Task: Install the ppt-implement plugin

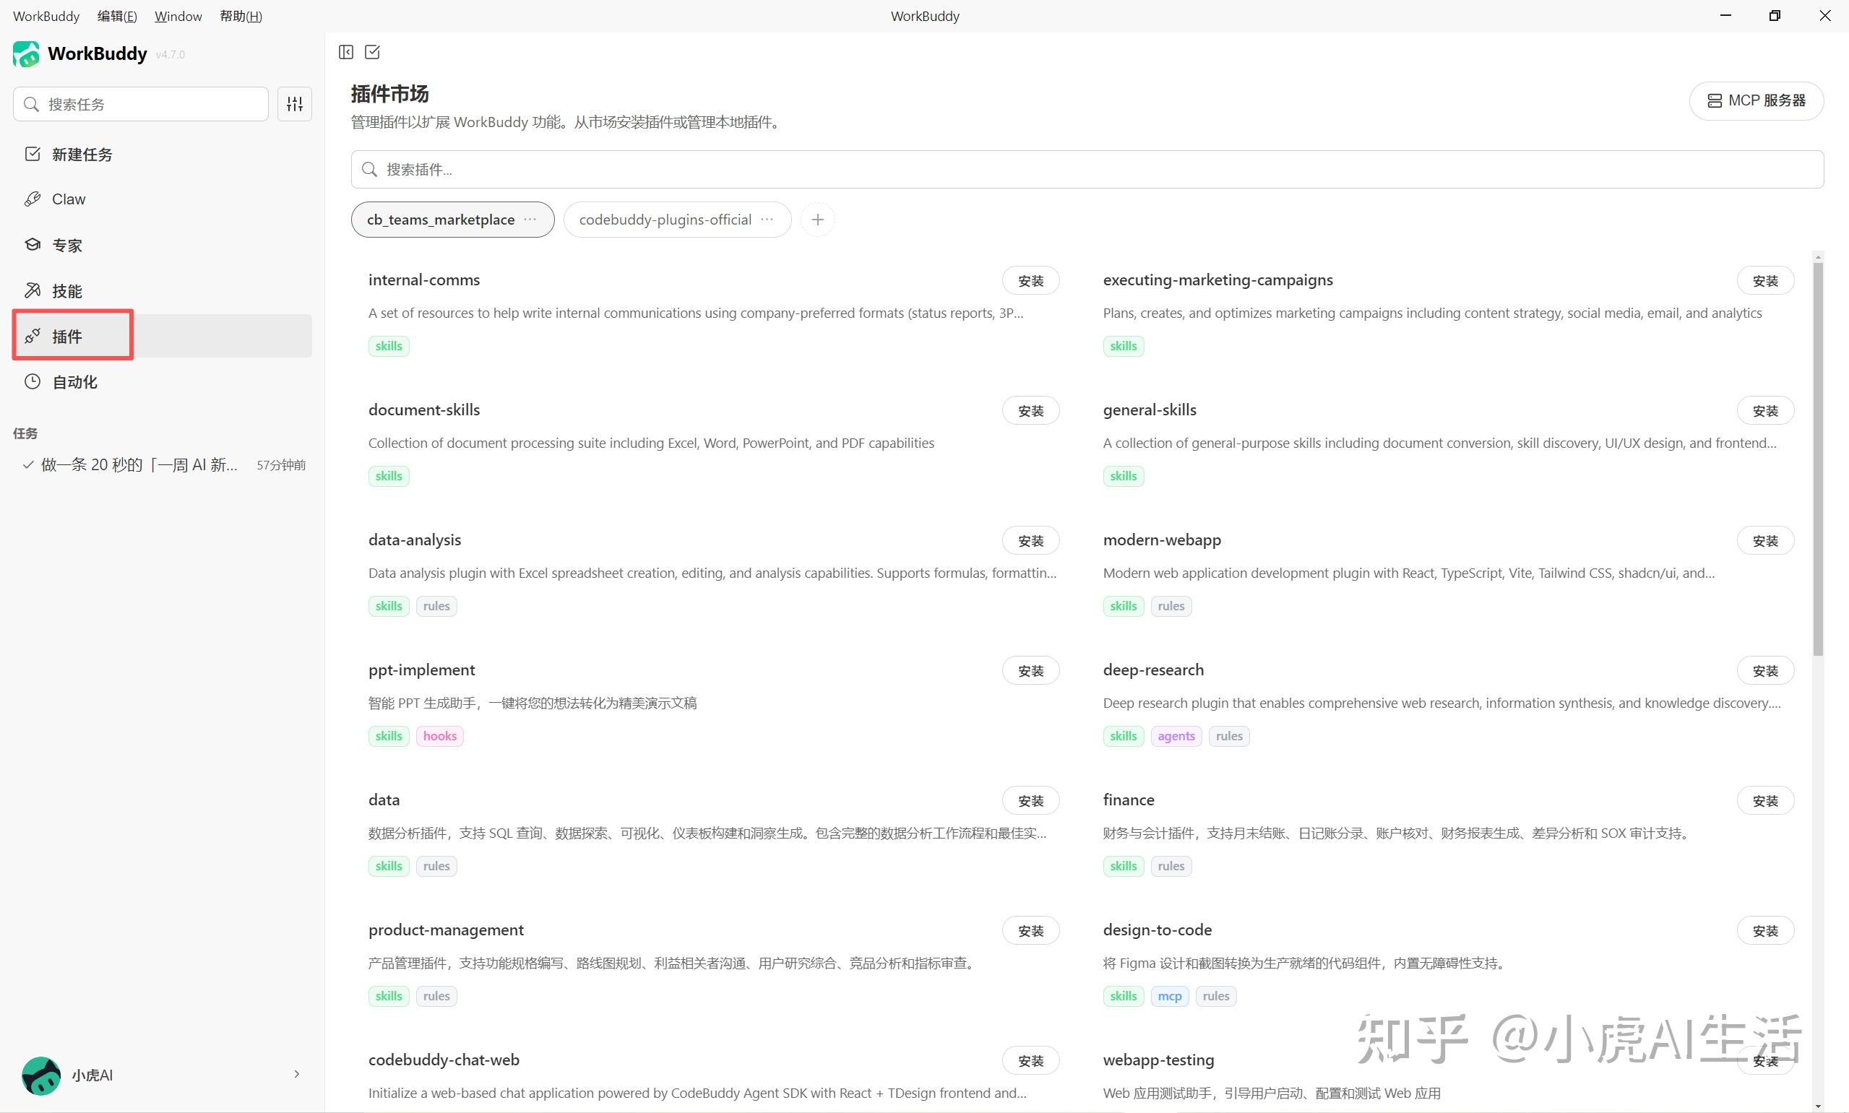Action: [1030, 670]
